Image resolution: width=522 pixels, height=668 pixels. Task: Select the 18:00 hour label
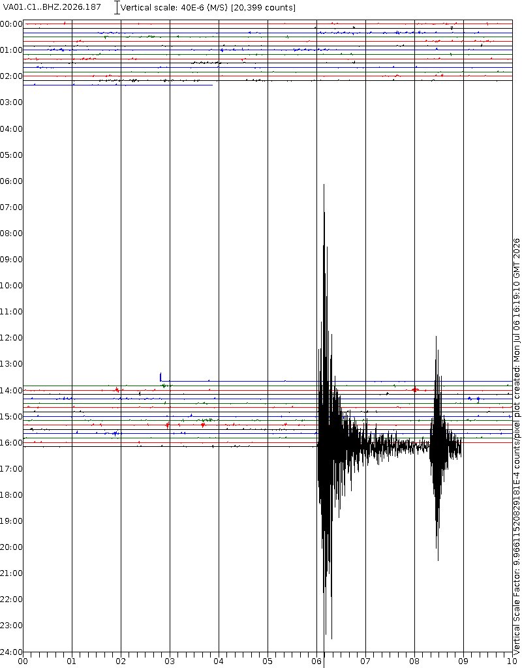12,495
